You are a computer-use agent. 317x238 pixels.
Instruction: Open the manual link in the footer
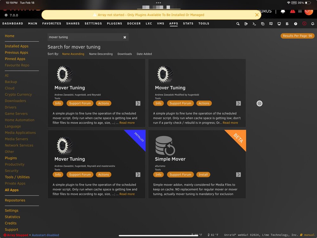tap(307, 235)
